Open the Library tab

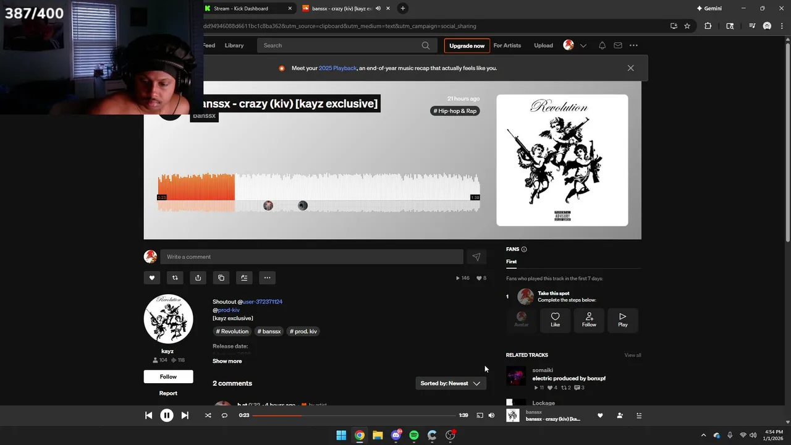point(234,45)
